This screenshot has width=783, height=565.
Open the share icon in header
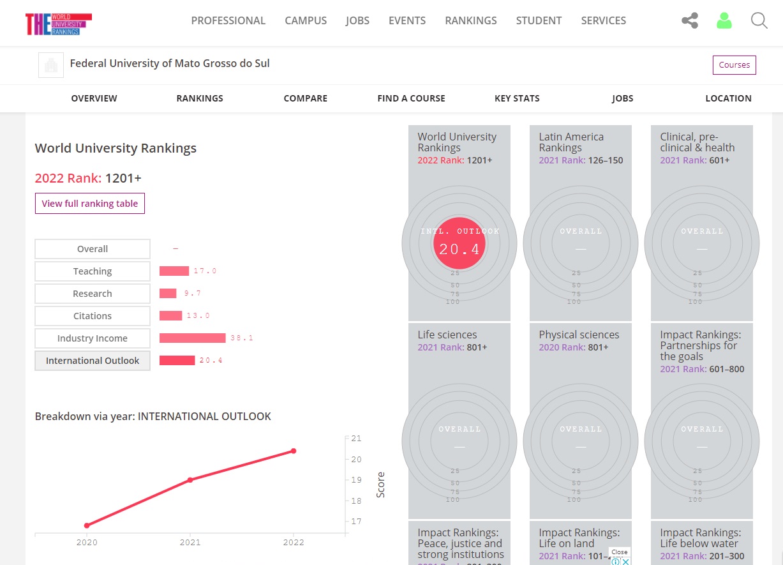point(689,21)
